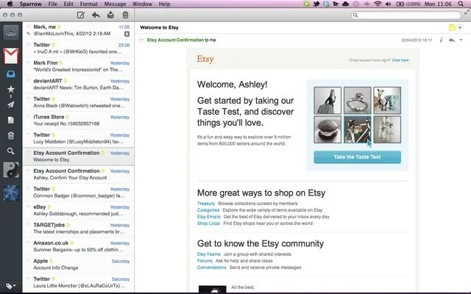471x294 pixels.
Task: Follow the Treasury link
Action: [206, 204]
